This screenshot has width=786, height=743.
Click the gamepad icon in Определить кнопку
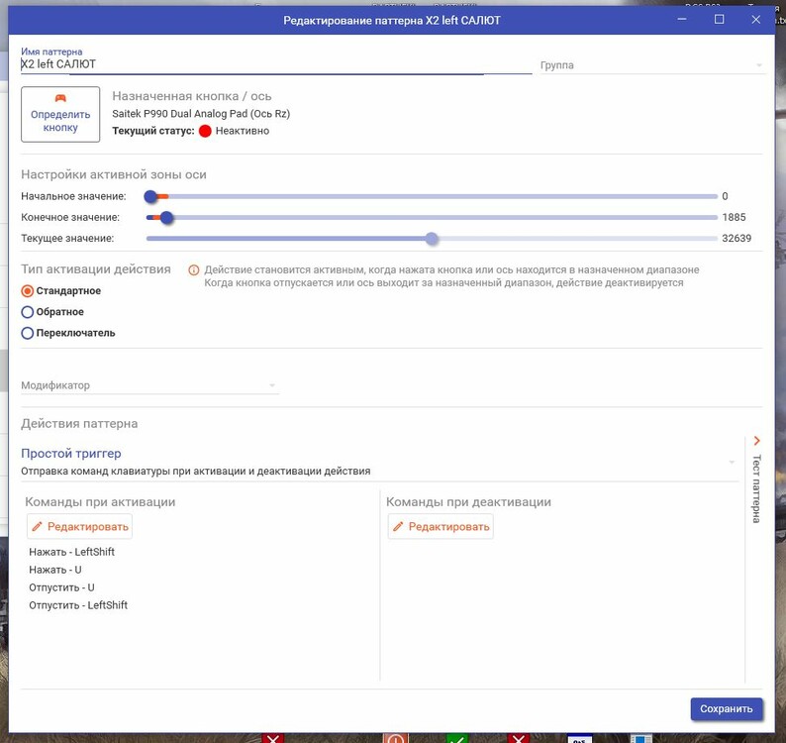pyautogui.click(x=60, y=98)
